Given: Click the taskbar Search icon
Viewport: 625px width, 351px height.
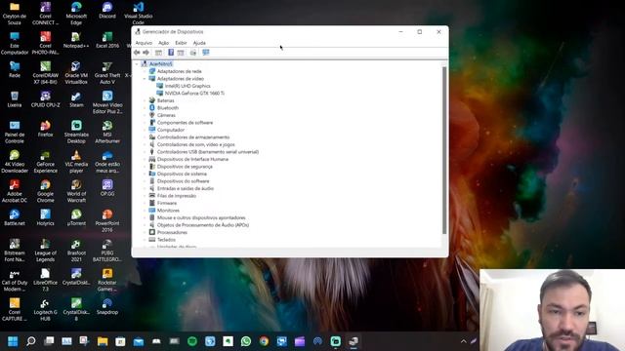Looking at the screenshot, I should [x=30, y=341].
